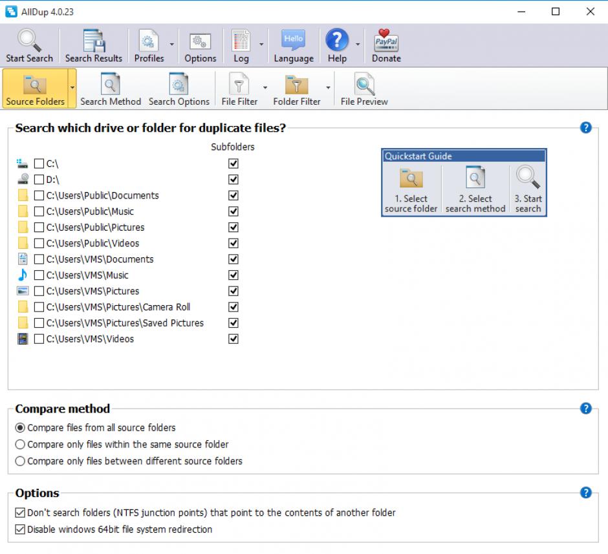The width and height of the screenshot is (608, 554).
Task: Uncheck Subfolders for C:\Users\VMS\Videos
Action: (x=233, y=339)
